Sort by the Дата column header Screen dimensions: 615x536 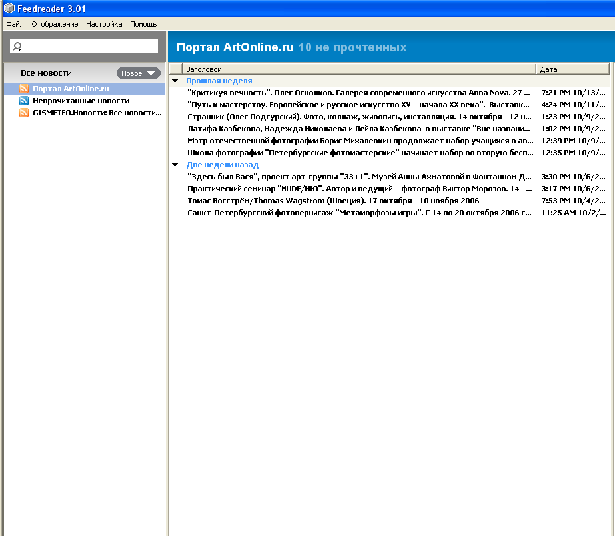[572, 69]
